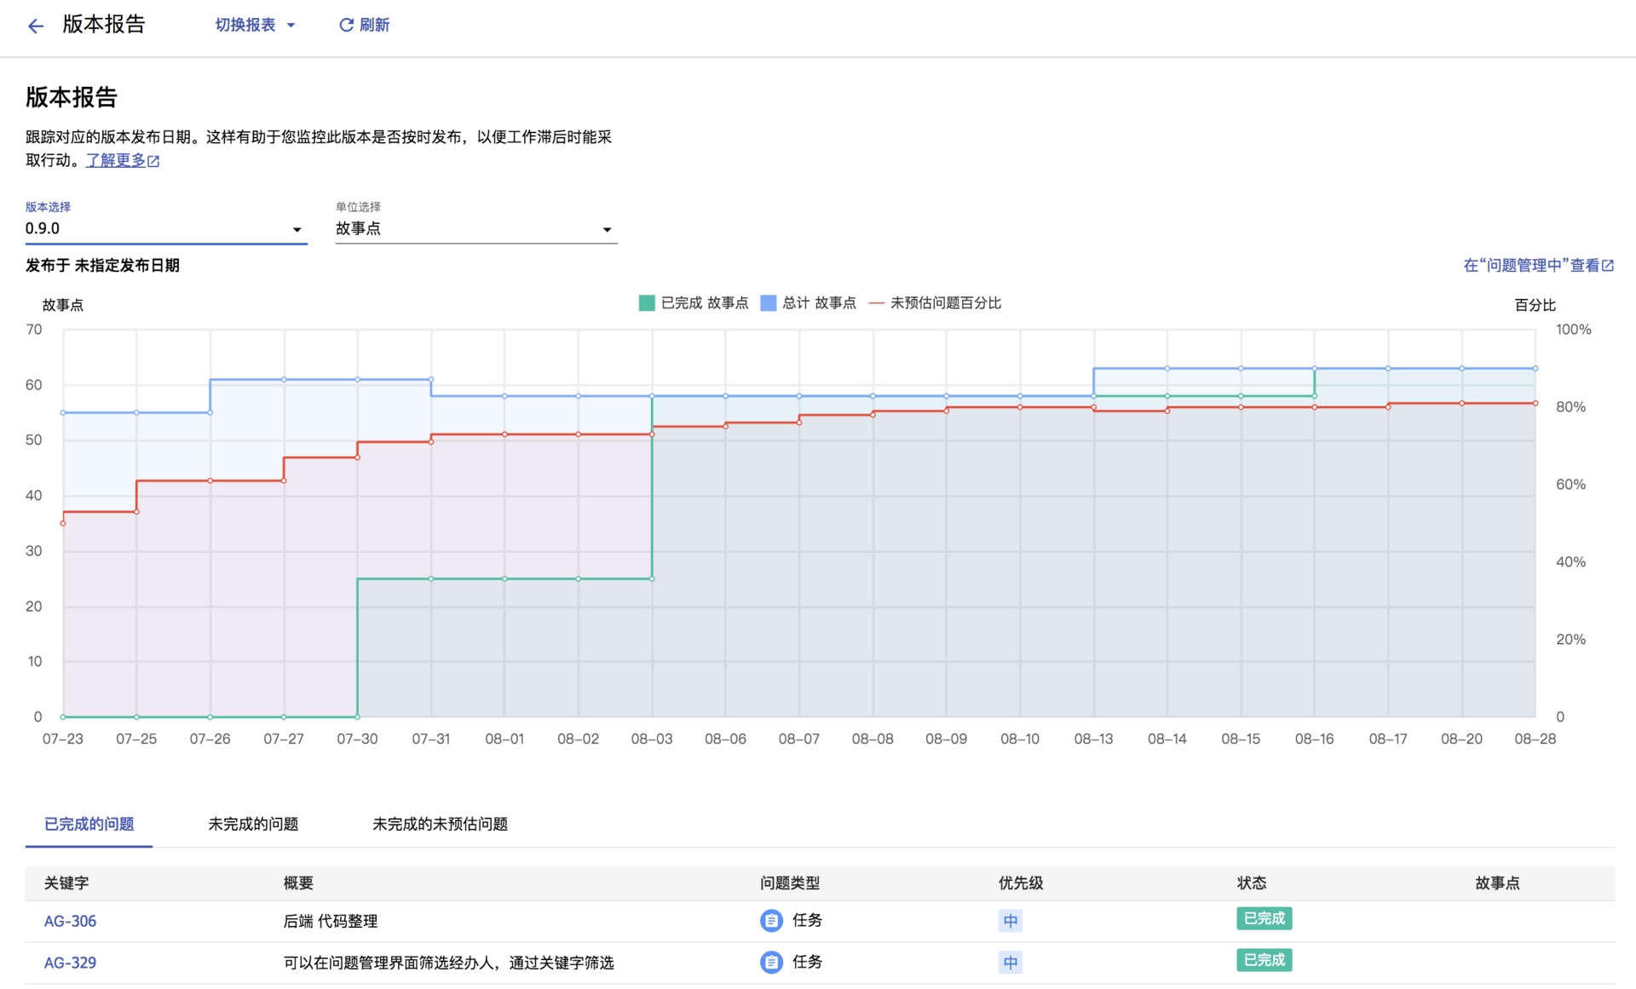The height and width of the screenshot is (989, 1636).
Task: Click the 07-30 date label on chart axis
Action: click(x=357, y=739)
